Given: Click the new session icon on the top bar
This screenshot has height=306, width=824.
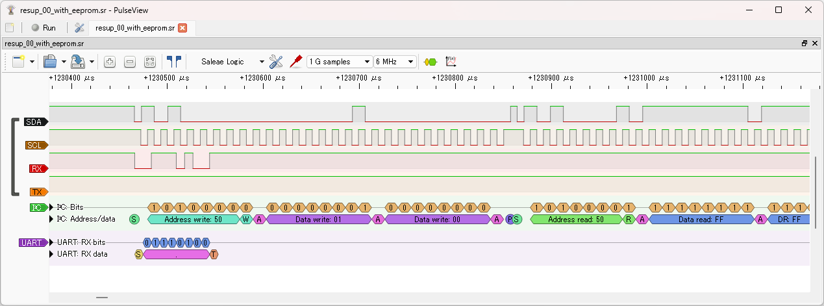Looking at the screenshot, I should (9, 28).
